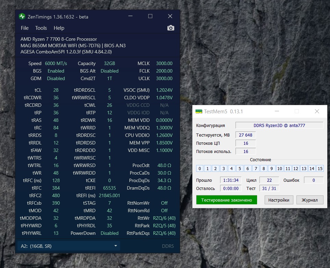330x268 pixels.
Task: Click the tREFI value 65535
Action: click(110, 188)
